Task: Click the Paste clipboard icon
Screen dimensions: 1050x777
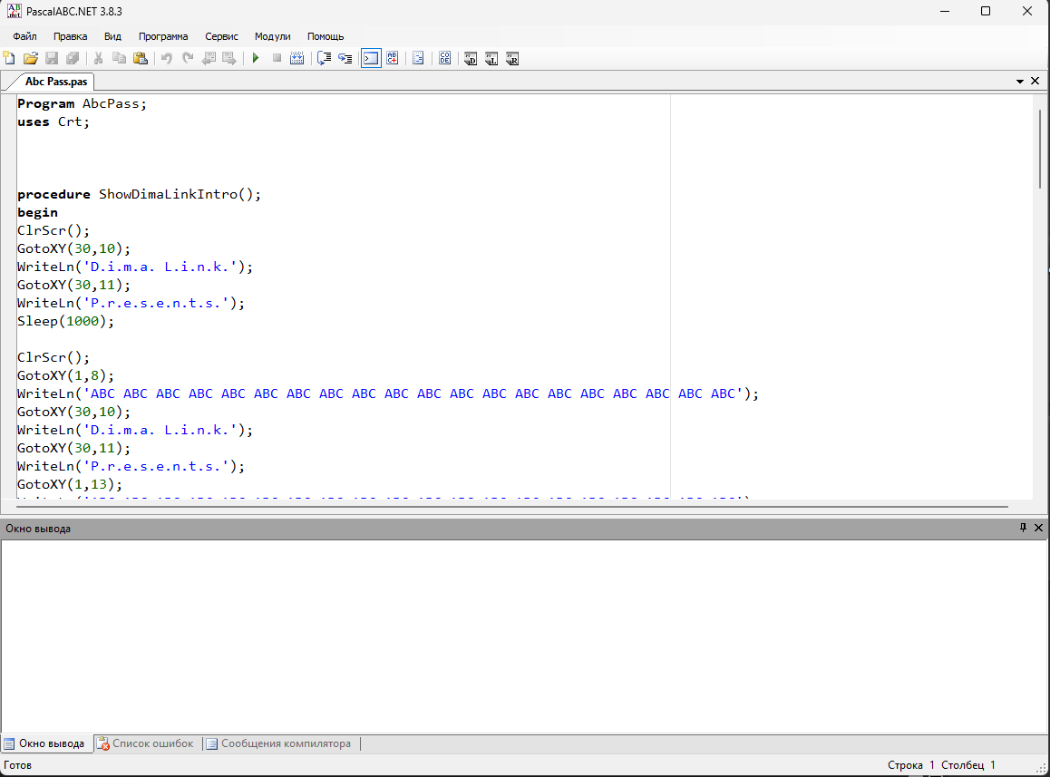Action: coord(140,58)
